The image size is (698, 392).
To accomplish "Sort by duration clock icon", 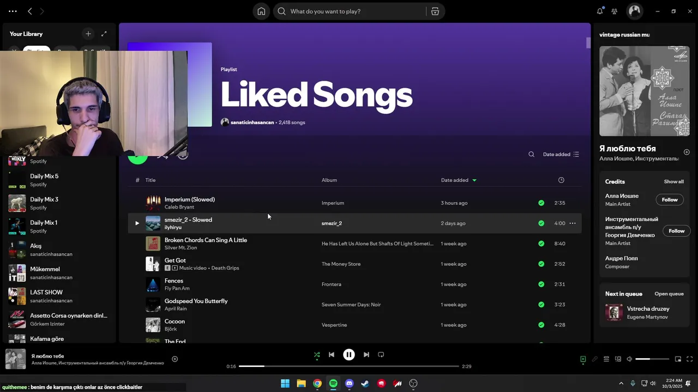I will tap(561, 180).
